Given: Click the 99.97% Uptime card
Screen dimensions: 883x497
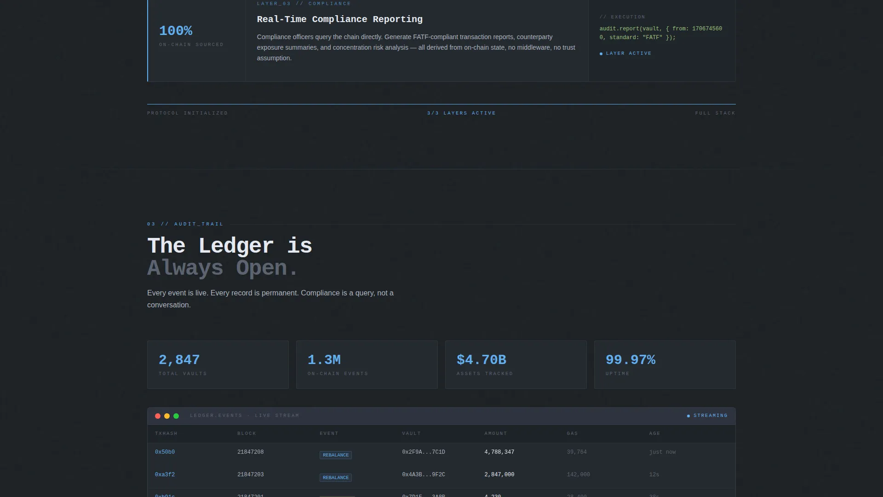Looking at the screenshot, I should 665,365.
